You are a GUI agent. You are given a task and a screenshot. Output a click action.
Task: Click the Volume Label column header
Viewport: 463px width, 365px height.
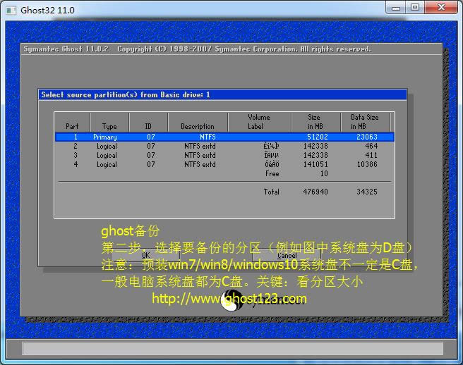click(x=258, y=122)
